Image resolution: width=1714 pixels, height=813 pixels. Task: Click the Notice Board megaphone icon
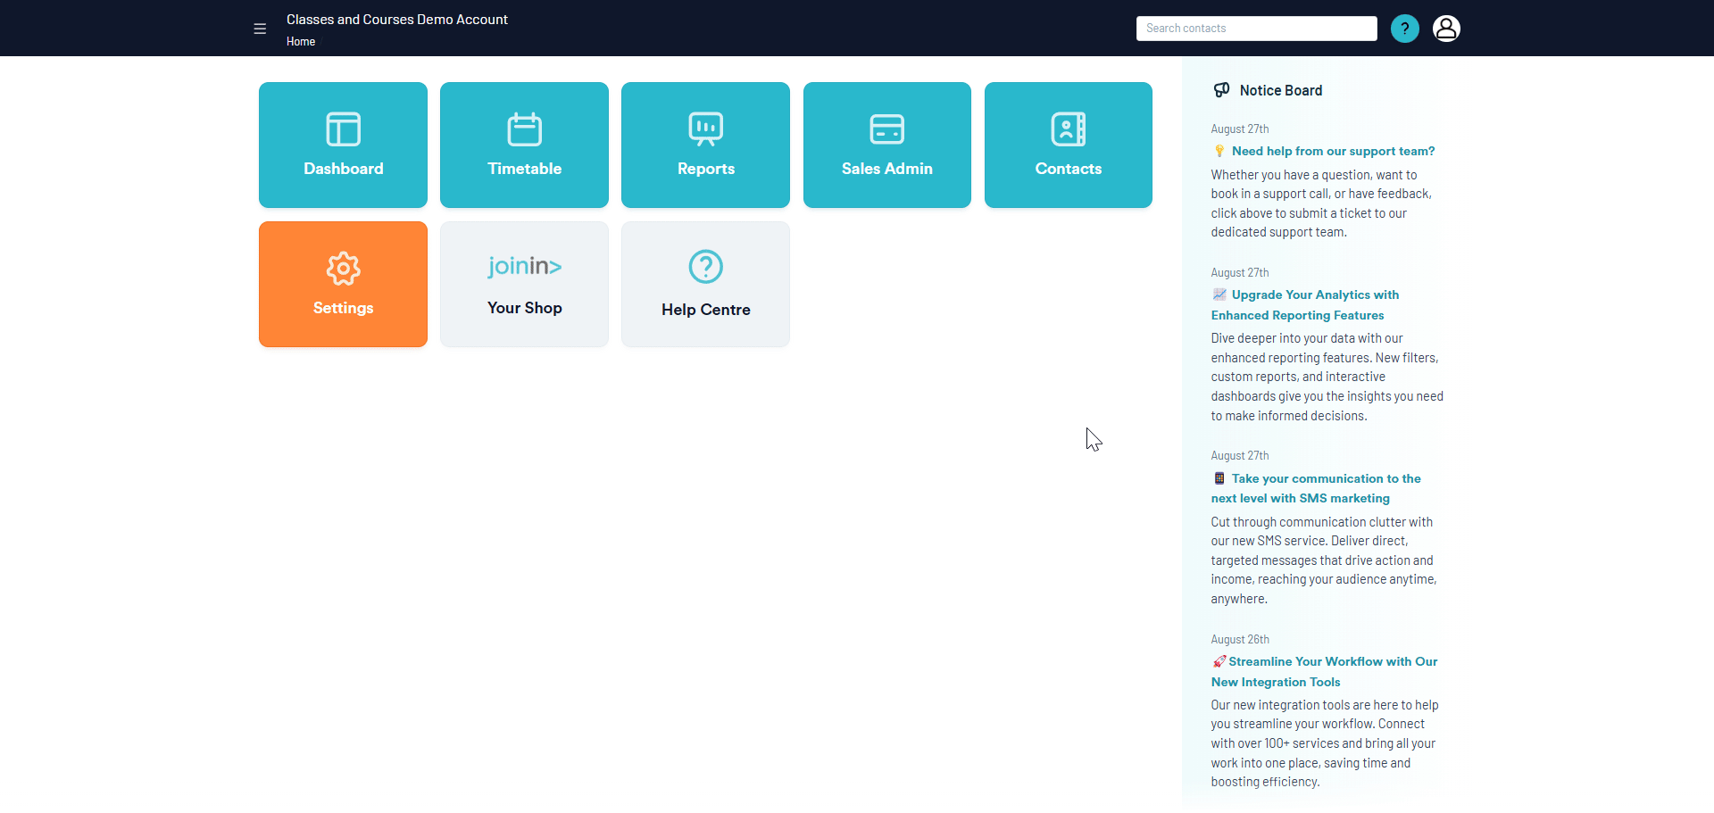[1221, 90]
